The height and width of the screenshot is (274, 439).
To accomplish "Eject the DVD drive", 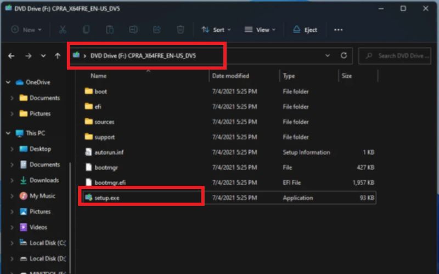I will click(x=305, y=30).
